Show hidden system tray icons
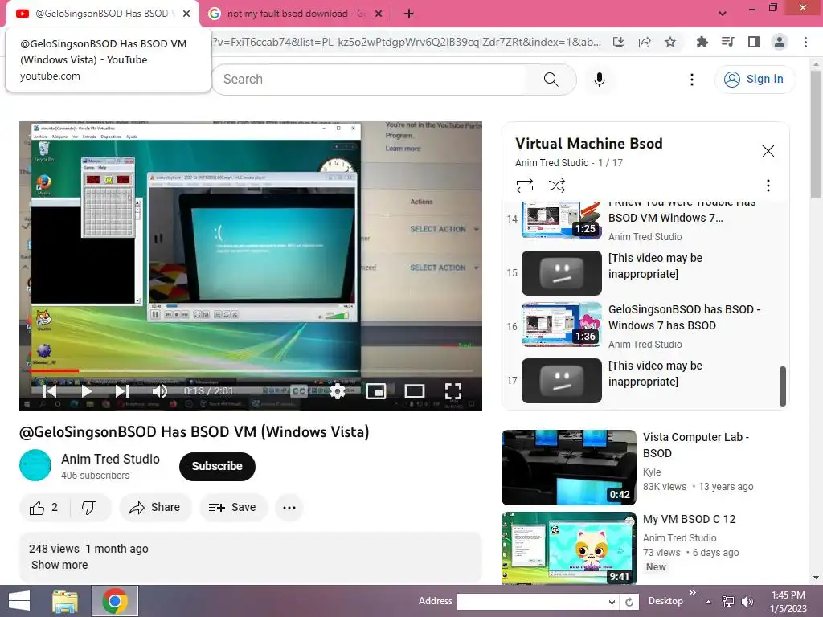 (709, 602)
